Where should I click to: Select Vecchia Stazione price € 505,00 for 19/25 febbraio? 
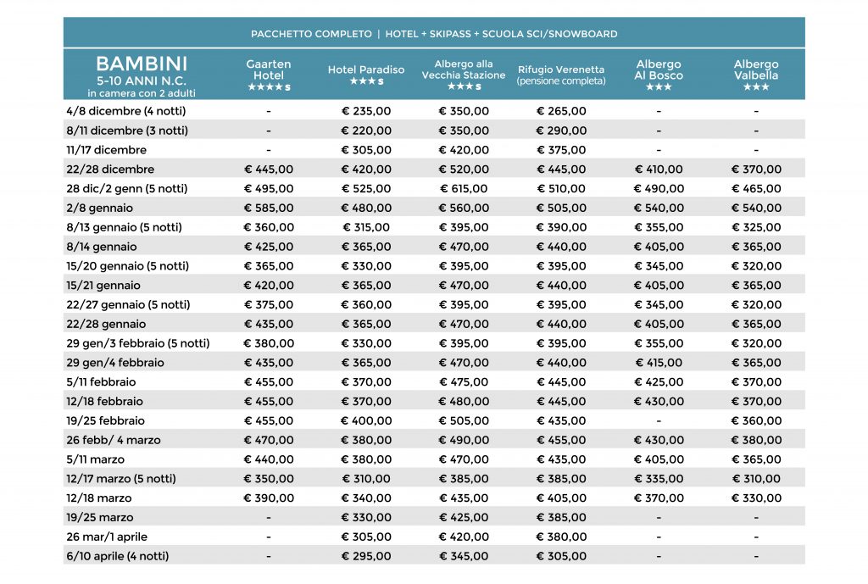(464, 420)
